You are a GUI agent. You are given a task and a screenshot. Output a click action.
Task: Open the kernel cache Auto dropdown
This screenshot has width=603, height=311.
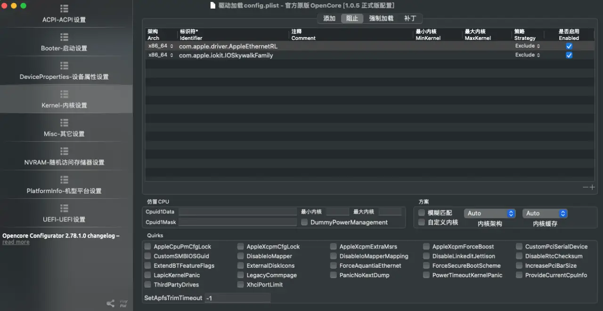point(545,213)
